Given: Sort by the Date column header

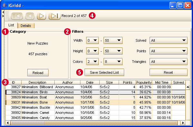Looking at the screenshot, I should pyautogui.click(x=90, y=82).
